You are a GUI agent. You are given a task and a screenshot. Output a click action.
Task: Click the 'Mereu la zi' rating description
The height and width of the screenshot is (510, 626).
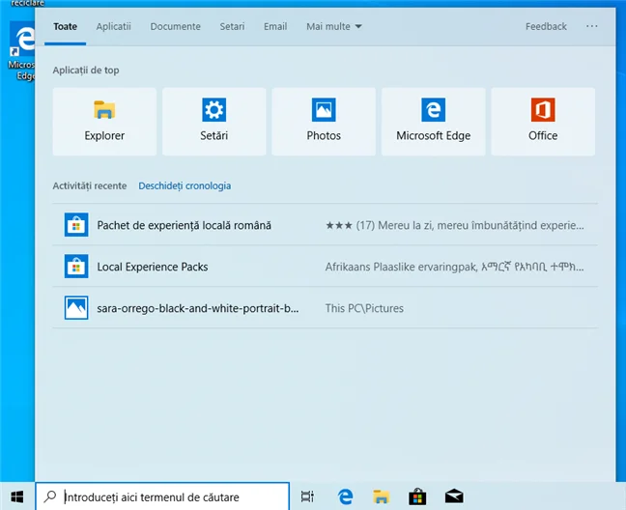[x=455, y=225]
